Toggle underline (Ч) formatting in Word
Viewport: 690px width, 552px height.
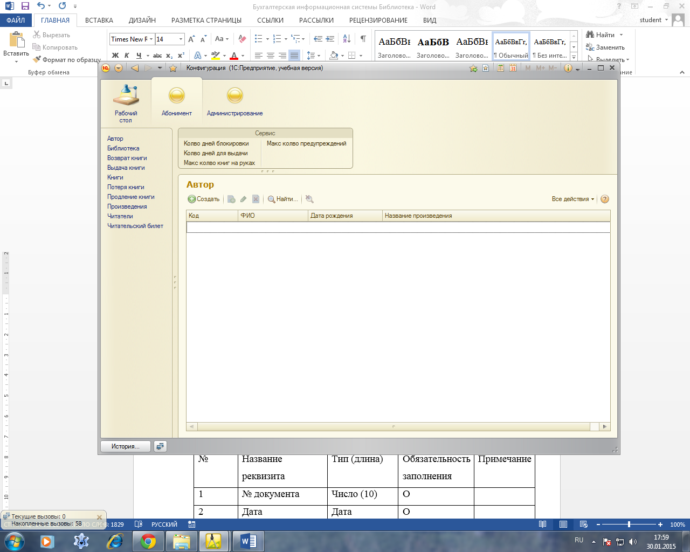click(x=139, y=56)
